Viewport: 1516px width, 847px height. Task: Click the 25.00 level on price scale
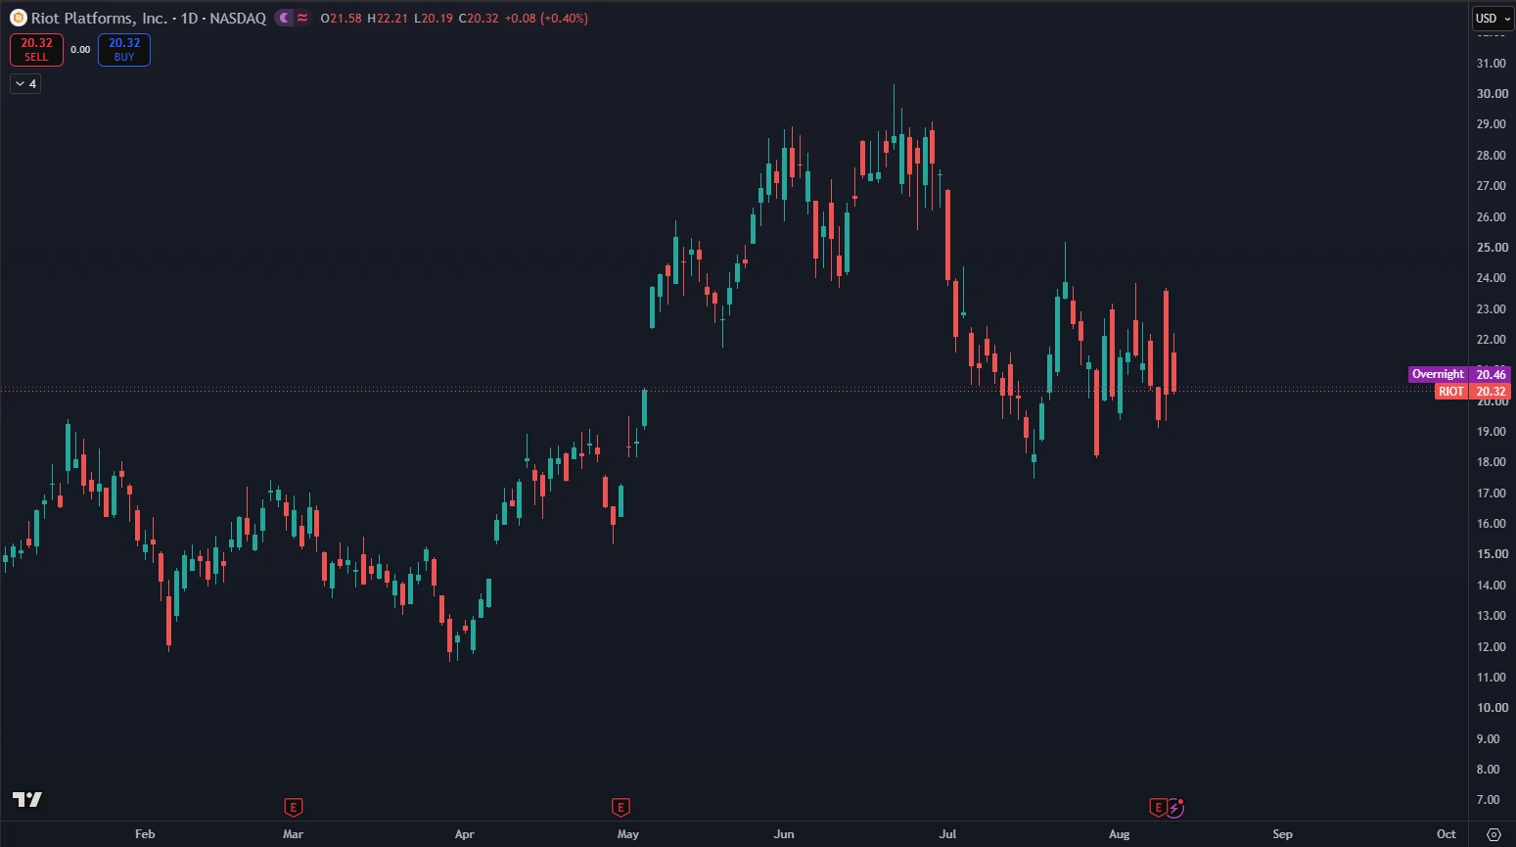tap(1492, 248)
